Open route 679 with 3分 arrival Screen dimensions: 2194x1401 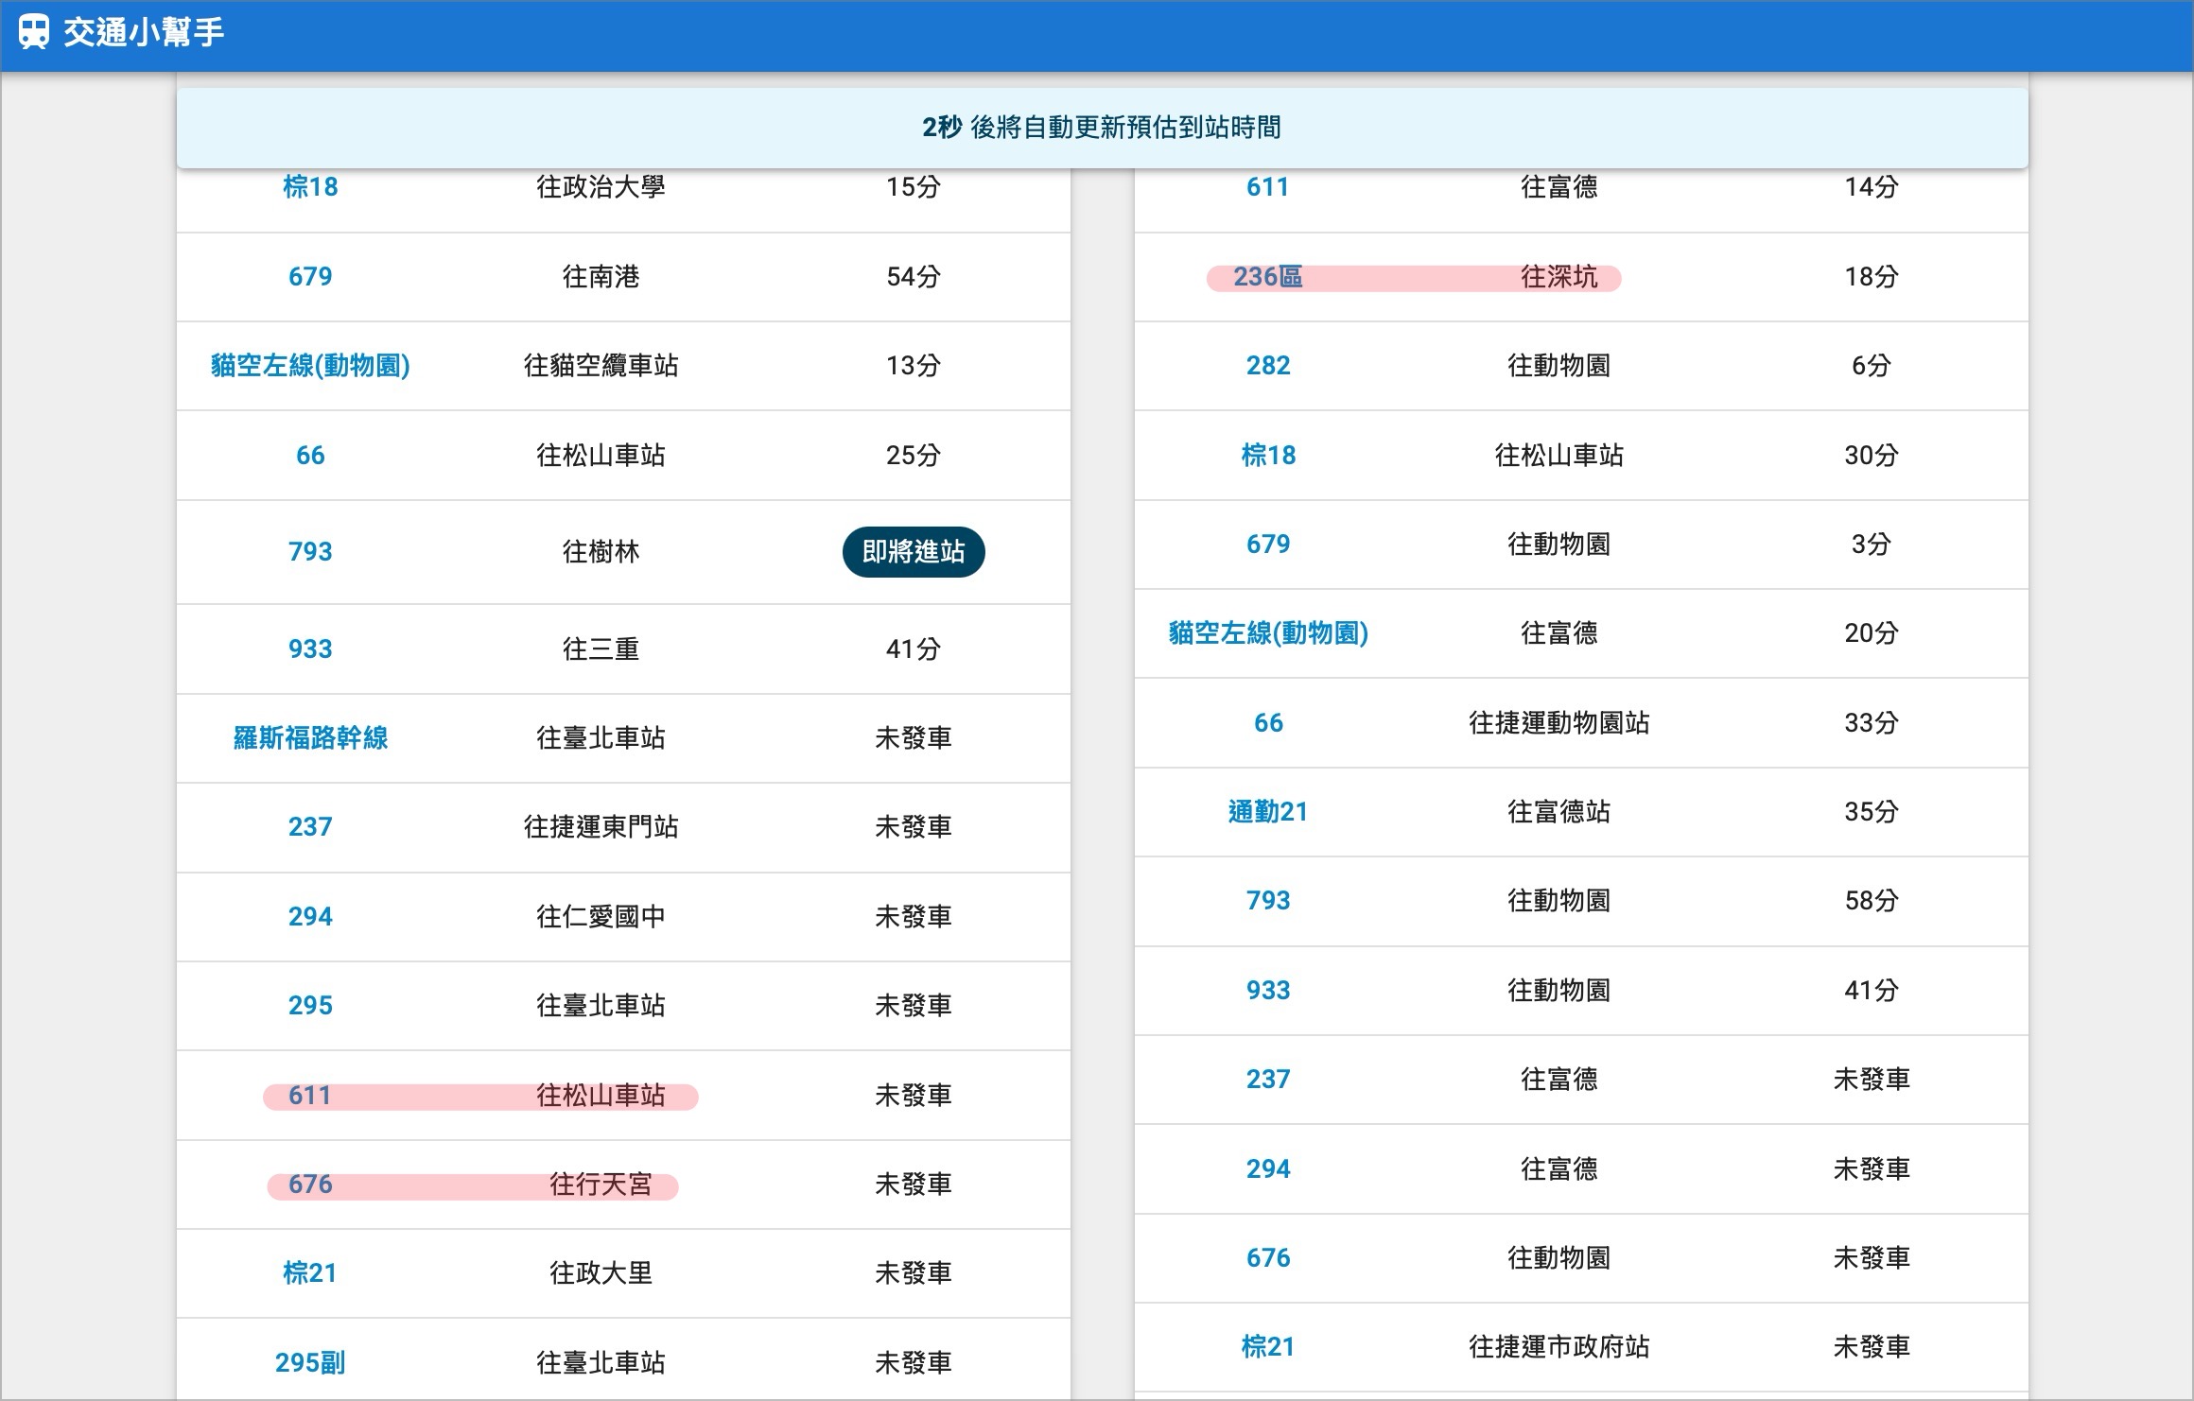[1268, 545]
